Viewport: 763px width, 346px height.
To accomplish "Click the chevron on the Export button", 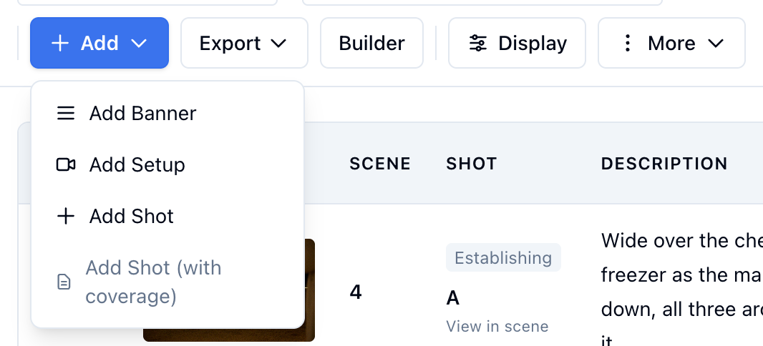I will click(278, 43).
